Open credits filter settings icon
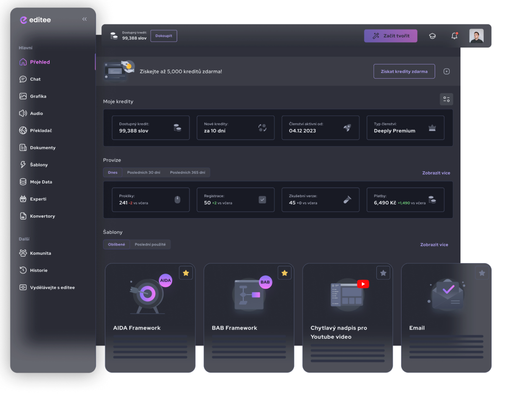 click(x=446, y=99)
